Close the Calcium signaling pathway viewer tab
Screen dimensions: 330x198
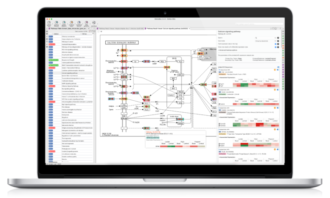point(189,28)
